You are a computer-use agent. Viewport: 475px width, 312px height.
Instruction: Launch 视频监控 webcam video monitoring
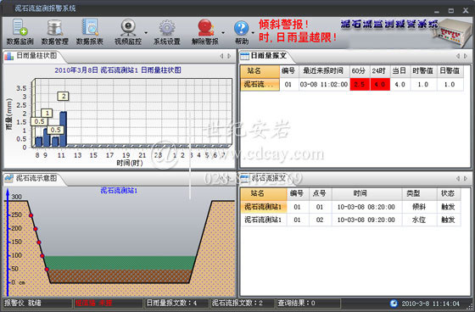[128, 32]
